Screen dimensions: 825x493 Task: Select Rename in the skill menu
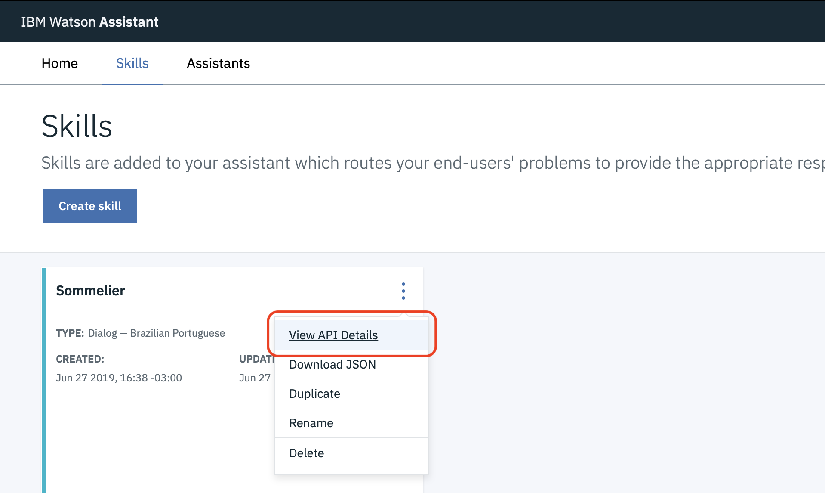(351, 423)
